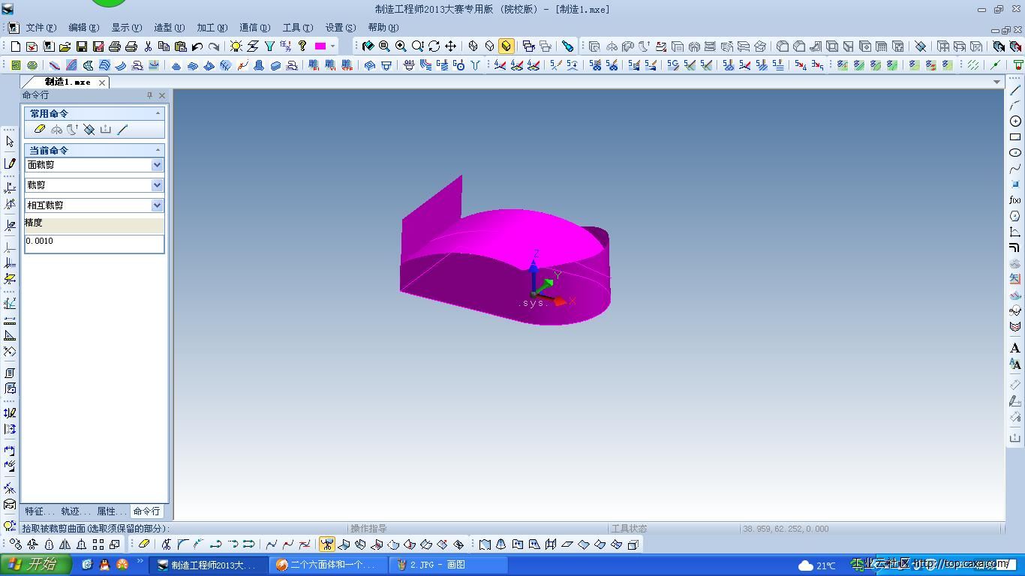Screen dimensions: 1025x576
Task: Toggle the pin on the 命令行 panel
Action: click(x=149, y=95)
